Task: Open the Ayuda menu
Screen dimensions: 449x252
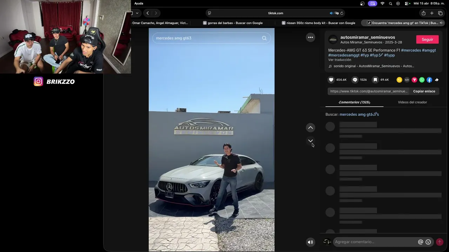Action: 139,3
